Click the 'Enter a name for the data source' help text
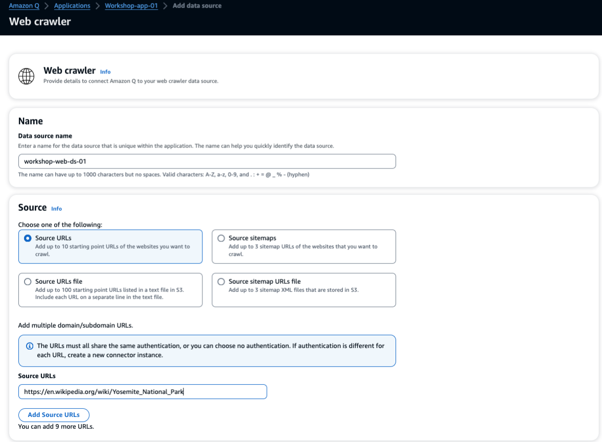 pos(176,145)
